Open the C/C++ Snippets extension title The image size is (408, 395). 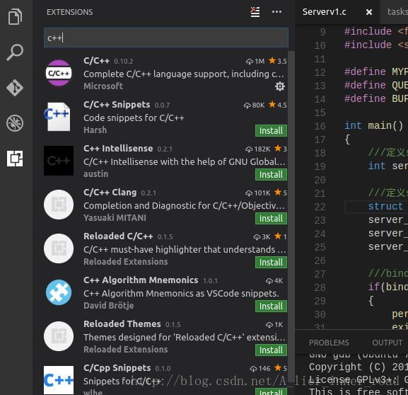click(x=117, y=105)
